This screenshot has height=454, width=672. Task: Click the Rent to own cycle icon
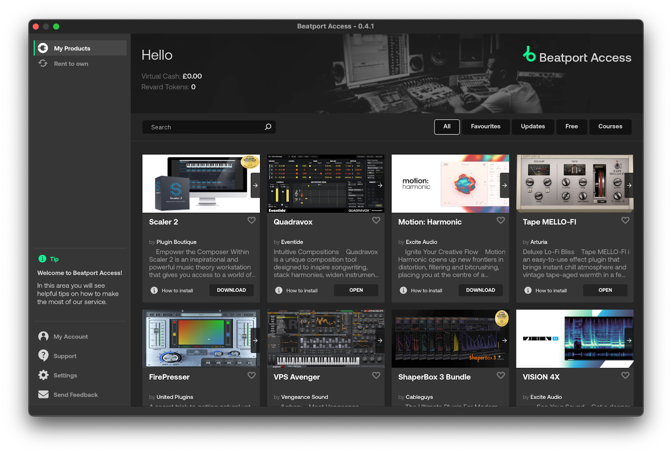tap(43, 63)
